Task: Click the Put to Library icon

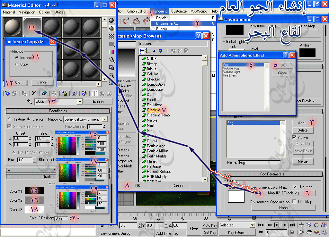Action: pos(64,93)
